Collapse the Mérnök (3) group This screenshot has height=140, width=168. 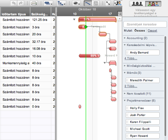click(125, 73)
